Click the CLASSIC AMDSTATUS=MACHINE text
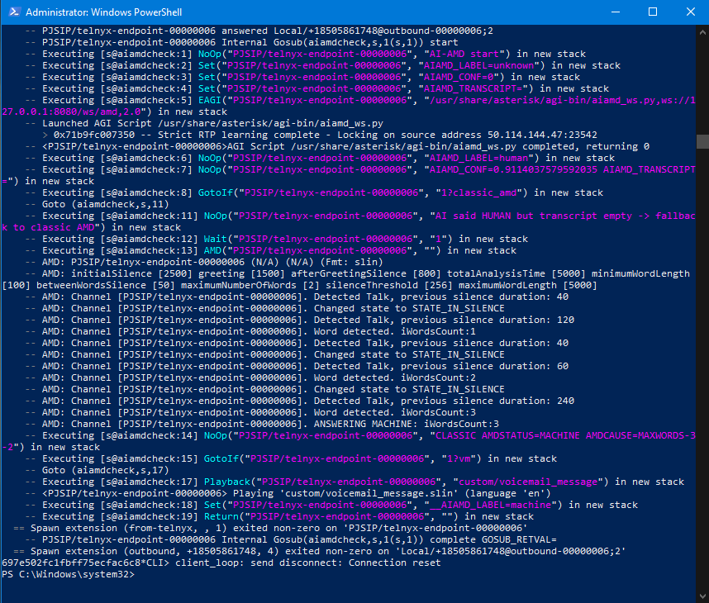Screen dimensions: 709x603 click(507, 435)
